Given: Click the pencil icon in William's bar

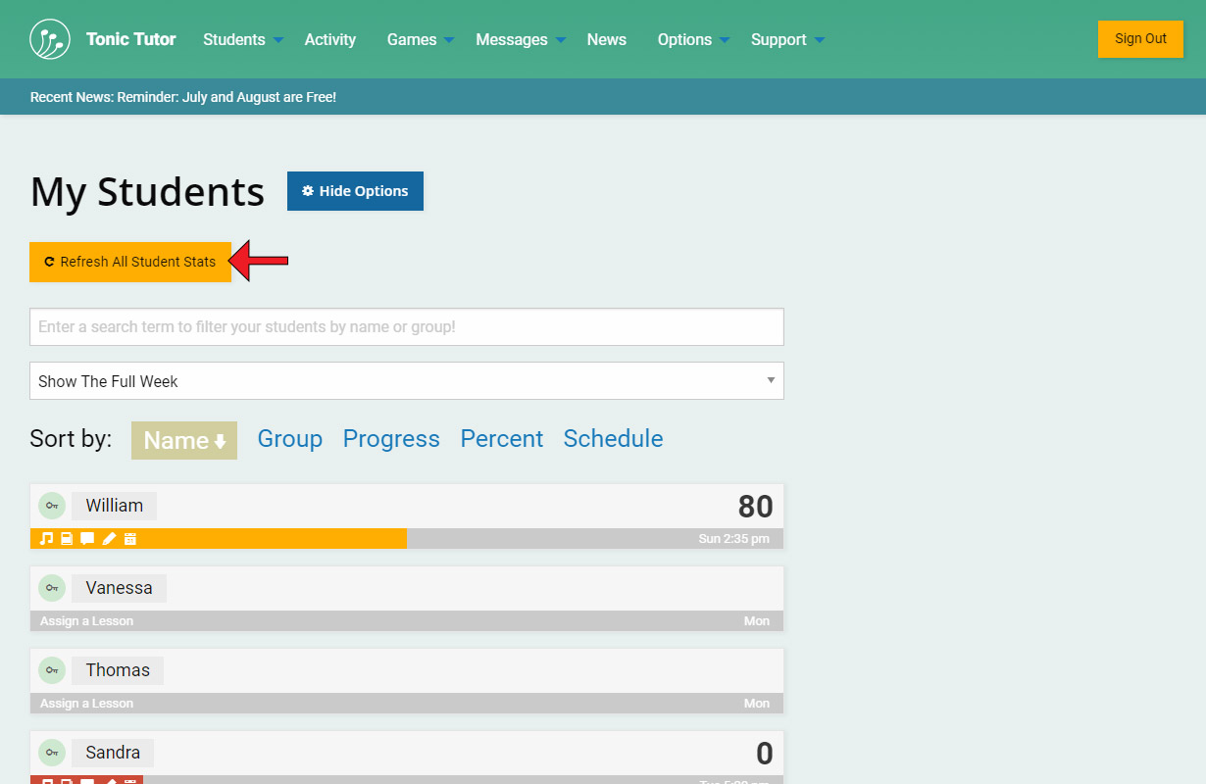Looking at the screenshot, I should click(109, 539).
